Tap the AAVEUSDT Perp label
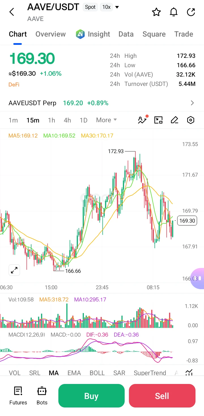204x416 pixels. click(32, 103)
